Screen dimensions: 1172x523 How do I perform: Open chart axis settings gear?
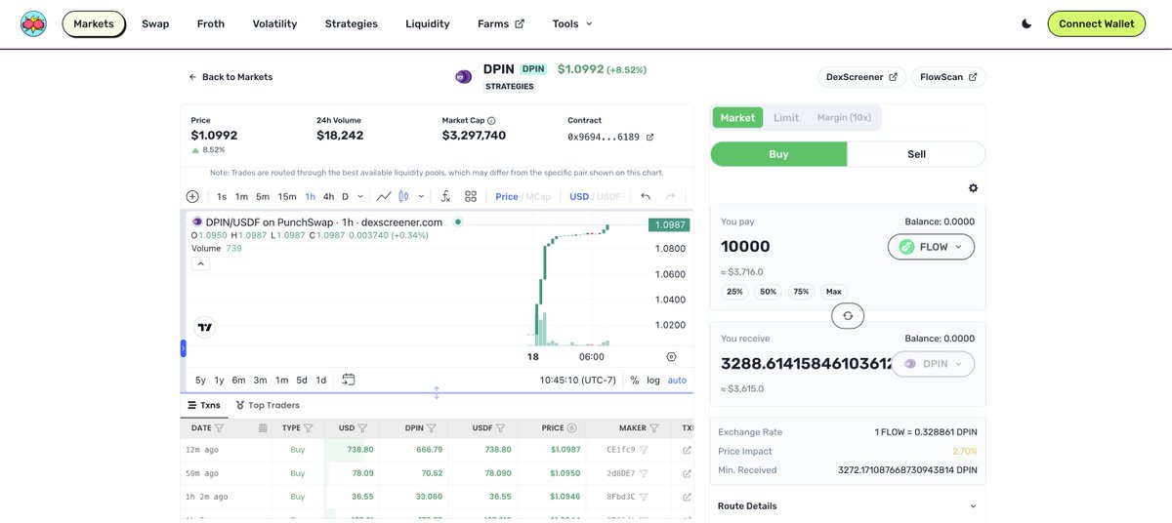pos(671,357)
